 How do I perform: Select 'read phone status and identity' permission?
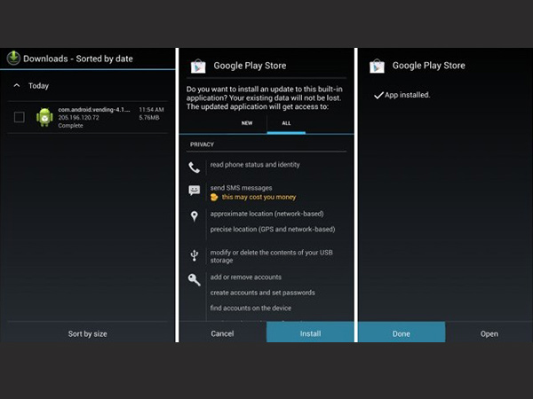pyautogui.click(x=255, y=165)
